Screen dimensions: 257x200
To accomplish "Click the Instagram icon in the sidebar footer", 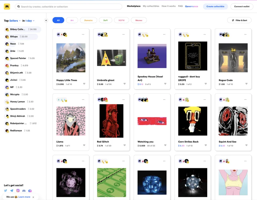I will point(18,190).
